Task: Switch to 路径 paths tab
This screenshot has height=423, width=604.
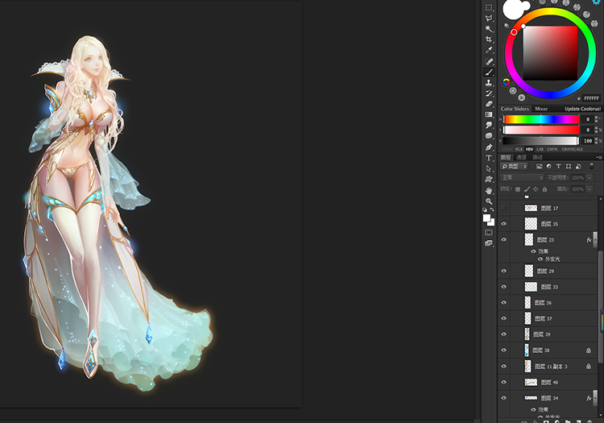Action: (x=537, y=157)
